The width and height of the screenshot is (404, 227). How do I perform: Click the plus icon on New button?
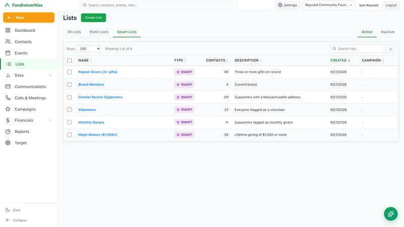pyautogui.click(x=9, y=18)
